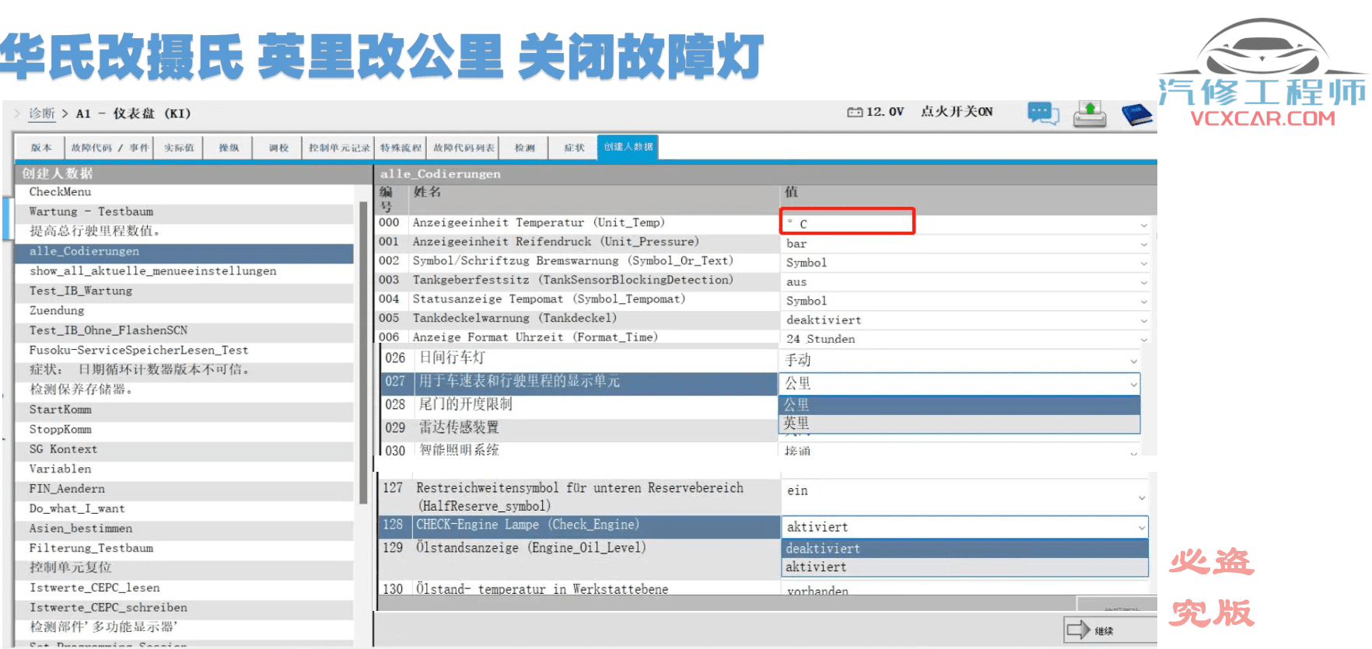Click the print/export icon with green arrow
This screenshot has width=1372, height=649.
point(1089,114)
